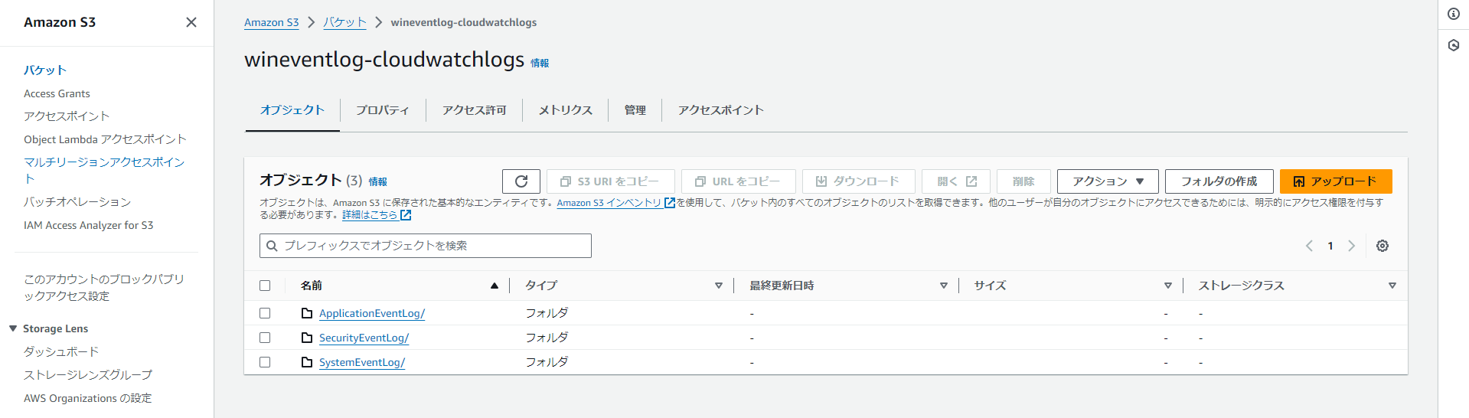
Task: Open アクセスポイント in the sidebar
Action: (x=67, y=116)
